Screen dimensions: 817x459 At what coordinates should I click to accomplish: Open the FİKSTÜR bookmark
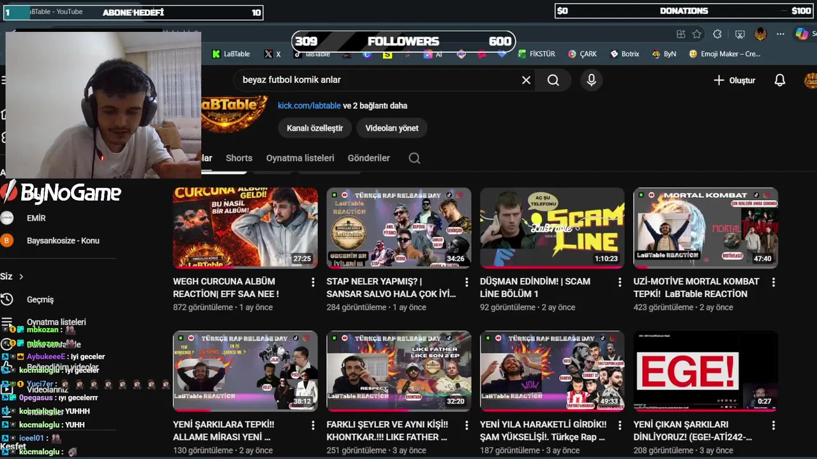536,54
